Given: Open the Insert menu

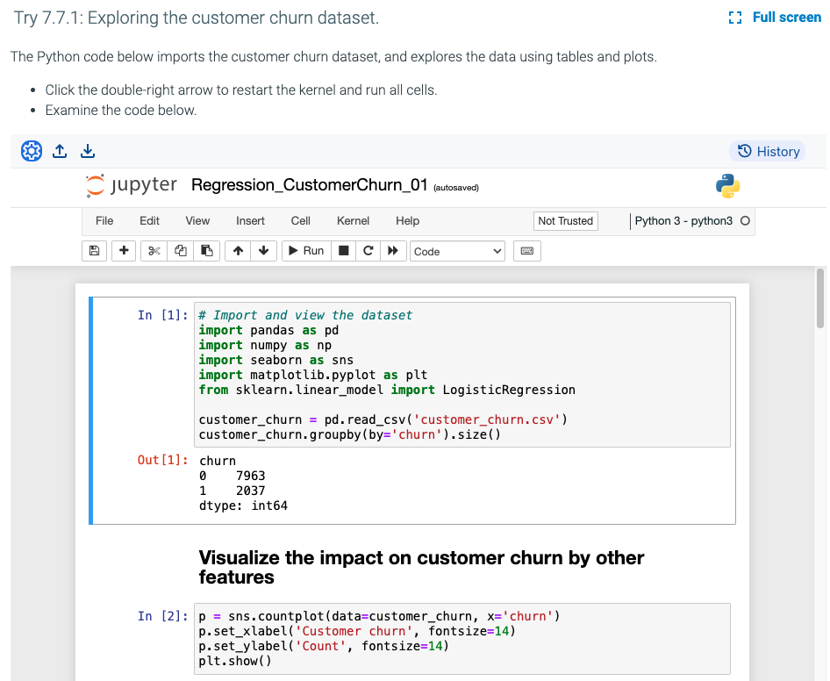Looking at the screenshot, I should click(x=250, y=221).
